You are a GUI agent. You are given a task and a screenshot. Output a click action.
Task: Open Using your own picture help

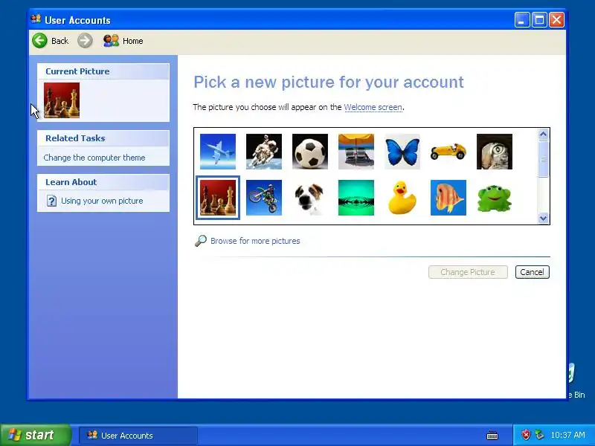102,201
